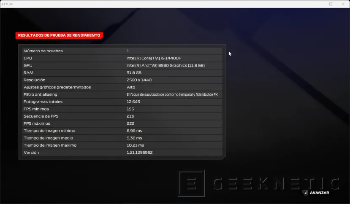The height and width of the screenshot is (204, 350).
Task: Click the FPS máximos value 222
Action: pyautogui.click(x=130, y=123)
